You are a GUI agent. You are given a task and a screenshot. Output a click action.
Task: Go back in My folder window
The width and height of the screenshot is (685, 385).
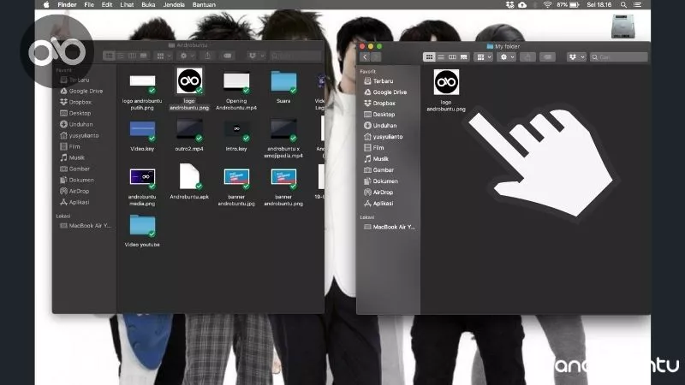click(x=365, y=57)
